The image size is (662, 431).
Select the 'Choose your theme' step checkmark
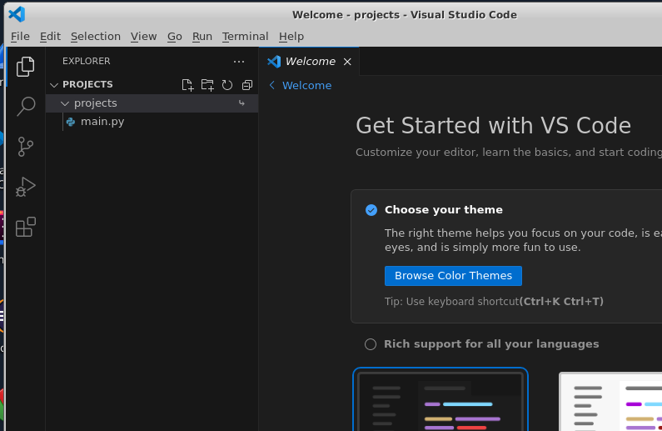click(x=371, y=210)
